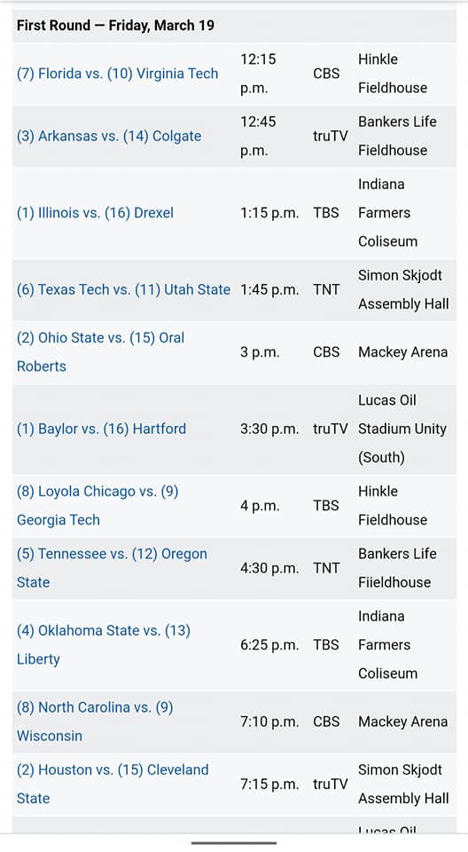Open Oklahoma State vs. Liberty link
The image size is (468, 852).
pos(104,644)
